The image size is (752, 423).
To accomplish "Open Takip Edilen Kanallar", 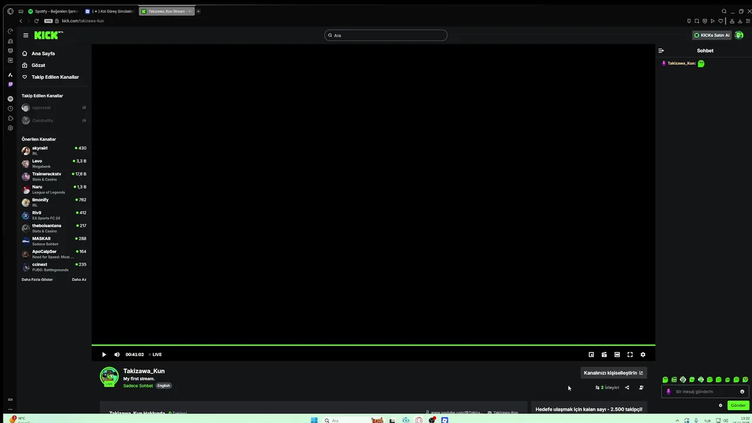I will 55,77.
